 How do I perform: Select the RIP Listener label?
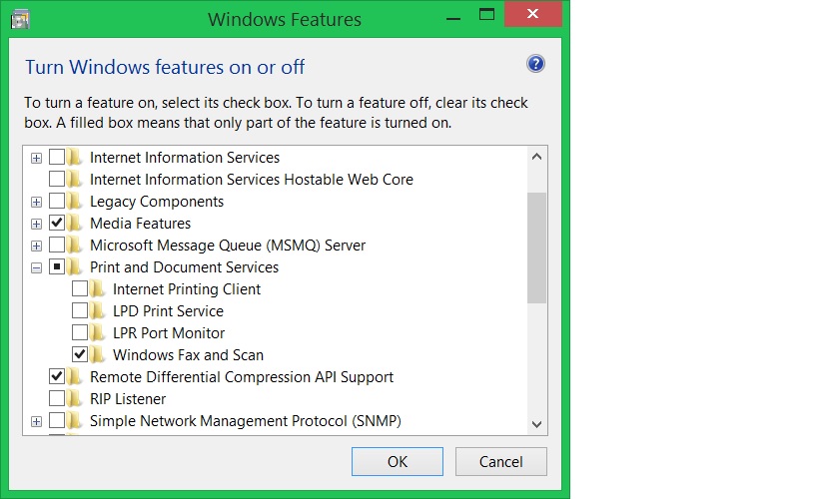pos(128,399)
